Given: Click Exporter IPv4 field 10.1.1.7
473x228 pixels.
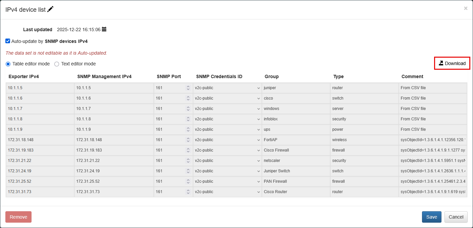Looking at the screenshot, I should coord(40,109).
